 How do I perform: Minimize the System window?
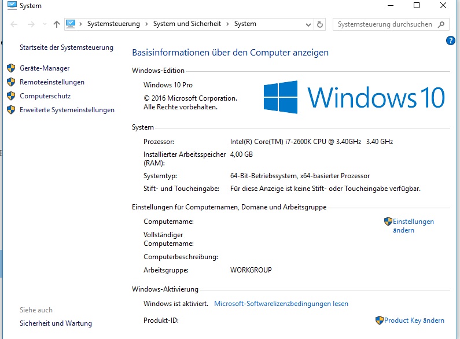tap(391, 5)
